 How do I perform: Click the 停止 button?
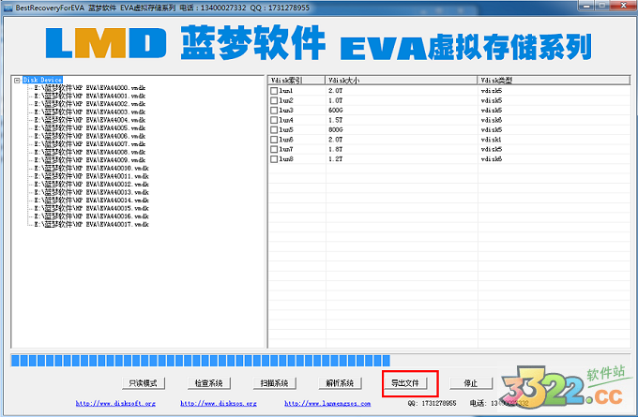pyautogui.click(x=471, y=383)
